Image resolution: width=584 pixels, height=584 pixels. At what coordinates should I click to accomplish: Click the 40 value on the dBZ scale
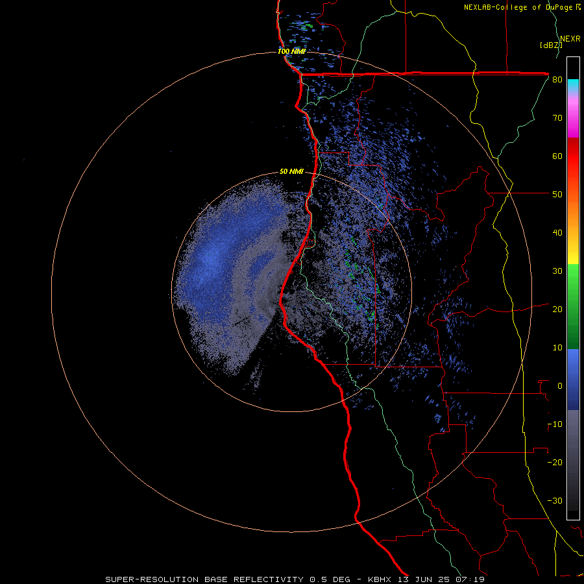coord(557,233)
